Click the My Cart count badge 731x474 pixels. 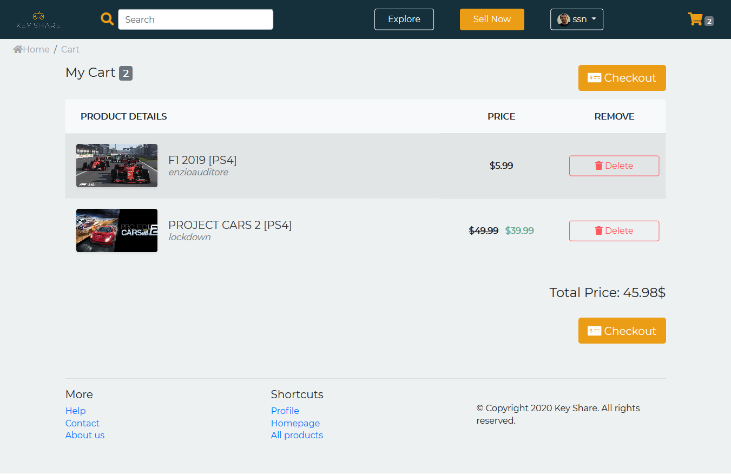pyautogui.click(x=126, y=73)
